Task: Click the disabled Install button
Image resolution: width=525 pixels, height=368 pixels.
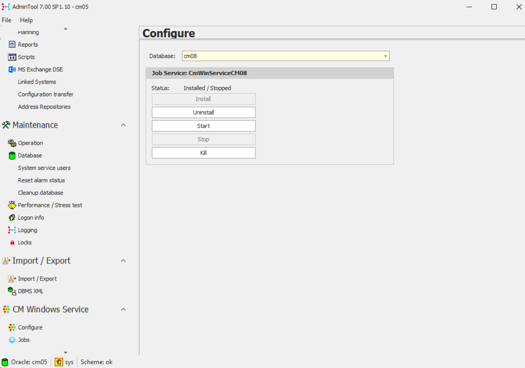Action: click(204, 99)
